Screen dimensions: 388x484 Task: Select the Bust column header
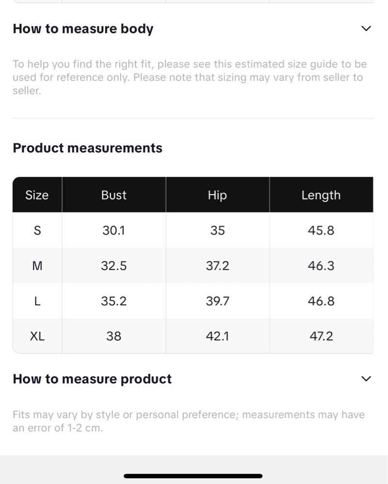[114, 195]
